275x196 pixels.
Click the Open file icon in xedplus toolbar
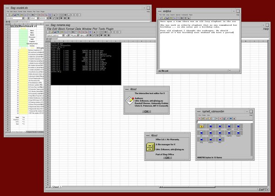(x=164, y=18)
